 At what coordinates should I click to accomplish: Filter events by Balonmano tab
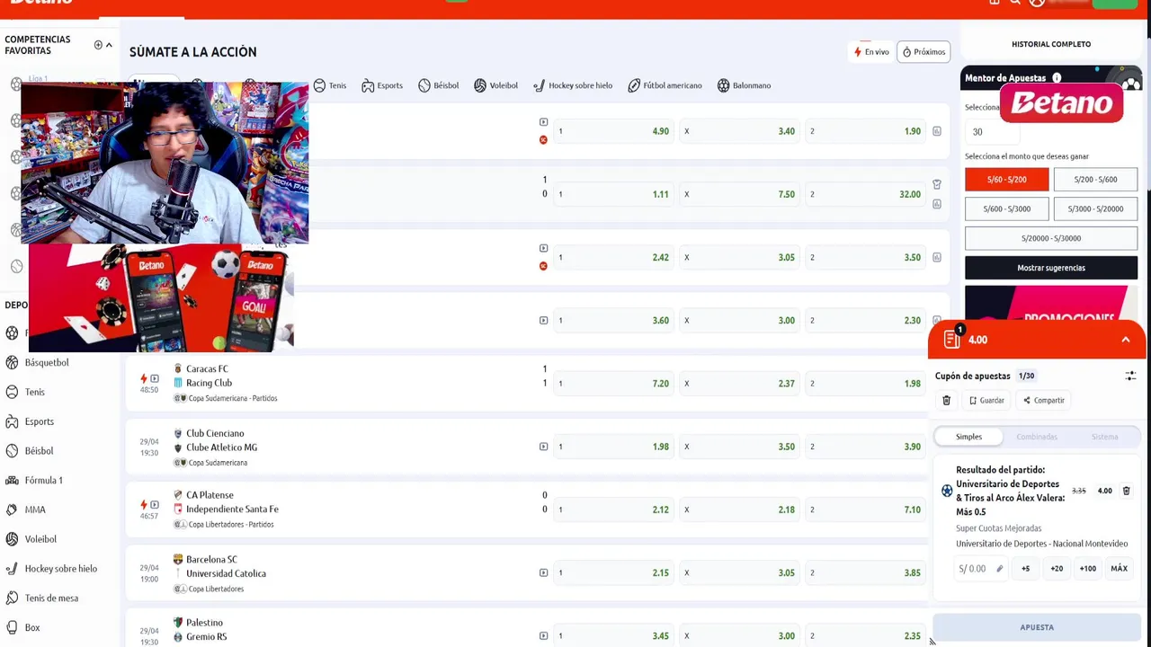tap(744, 85)
